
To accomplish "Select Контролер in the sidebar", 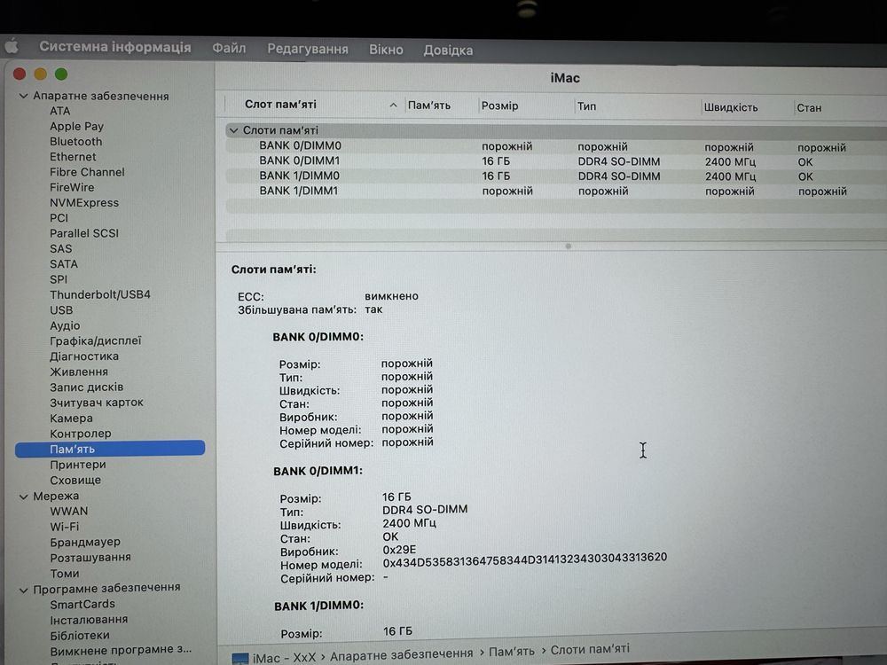I will coord(81,434).
